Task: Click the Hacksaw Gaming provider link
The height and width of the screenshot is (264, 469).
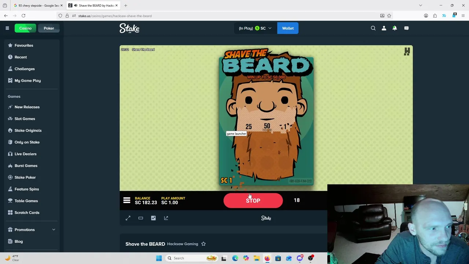Action: coord(182,244)
